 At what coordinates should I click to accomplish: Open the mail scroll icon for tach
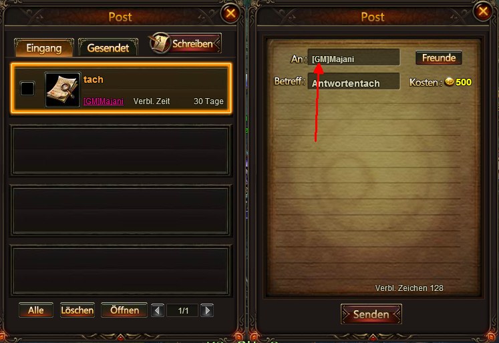(62, 89)
